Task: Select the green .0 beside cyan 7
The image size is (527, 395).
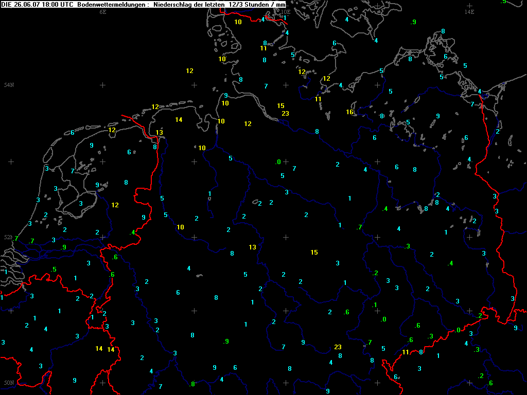Action: 277,162
